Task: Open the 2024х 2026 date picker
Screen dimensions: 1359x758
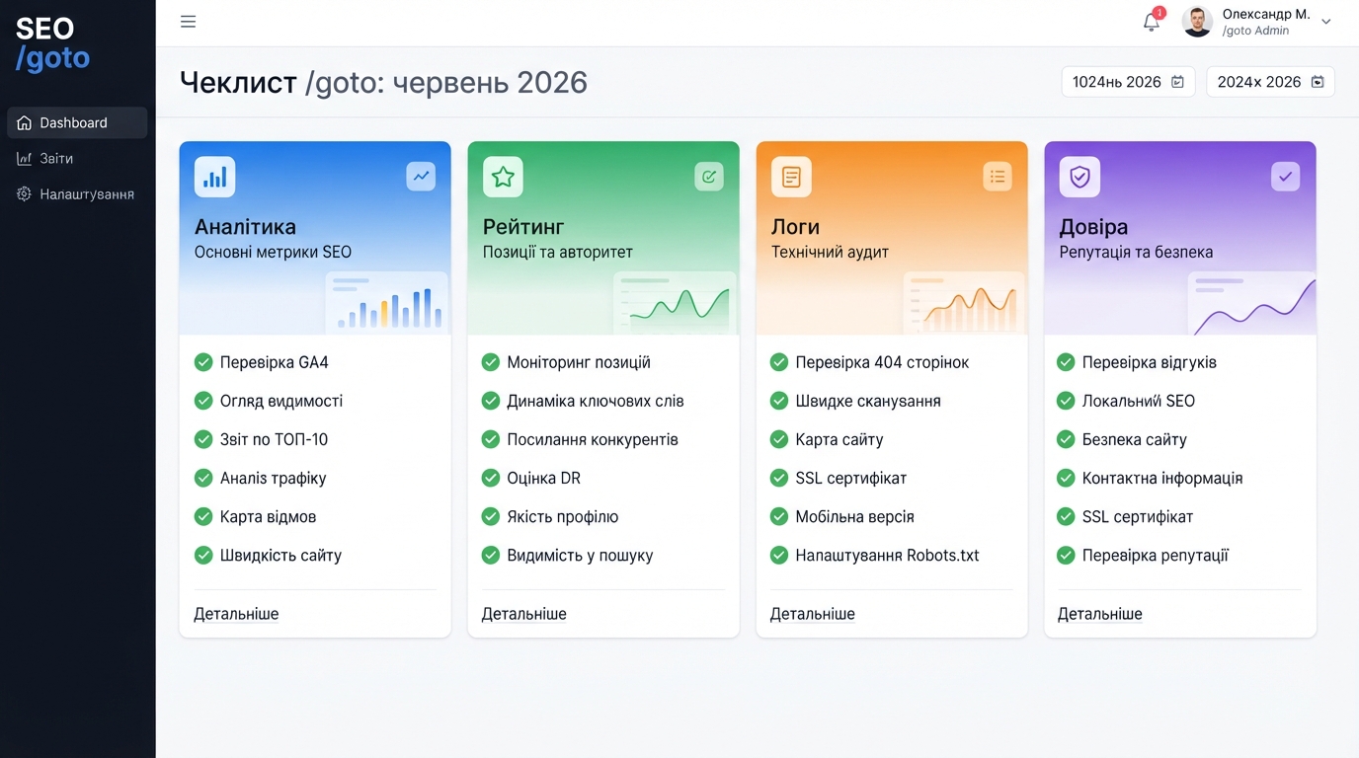Action: click(x=1270, y=82)
